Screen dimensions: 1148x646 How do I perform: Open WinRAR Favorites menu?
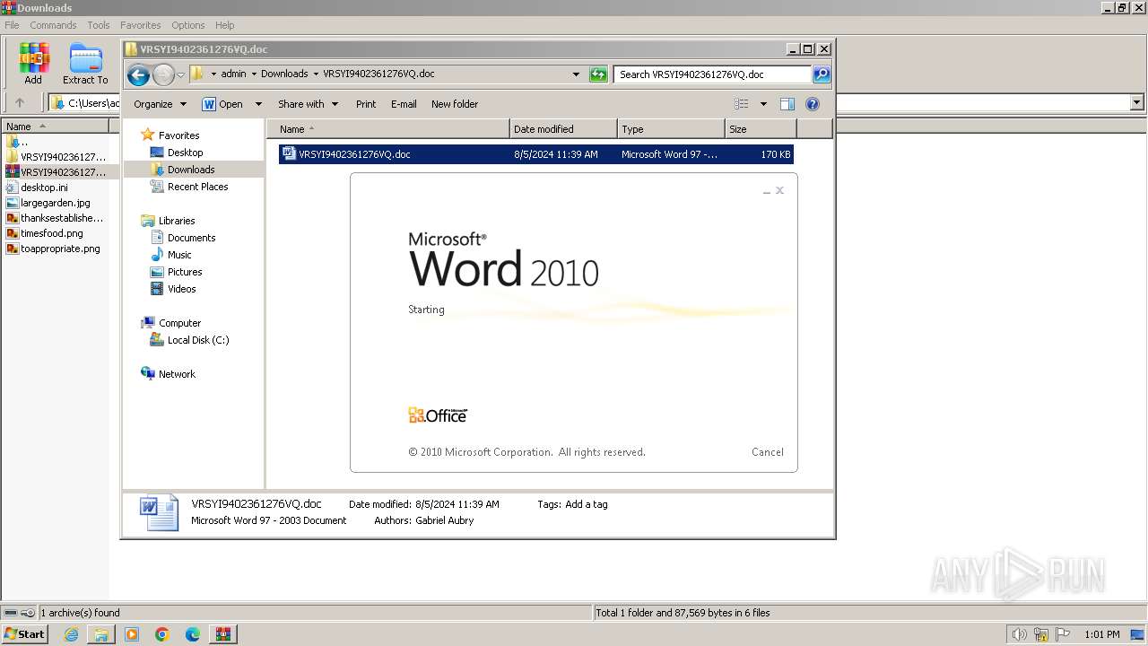pyautogui.click(x=141, y=25)
